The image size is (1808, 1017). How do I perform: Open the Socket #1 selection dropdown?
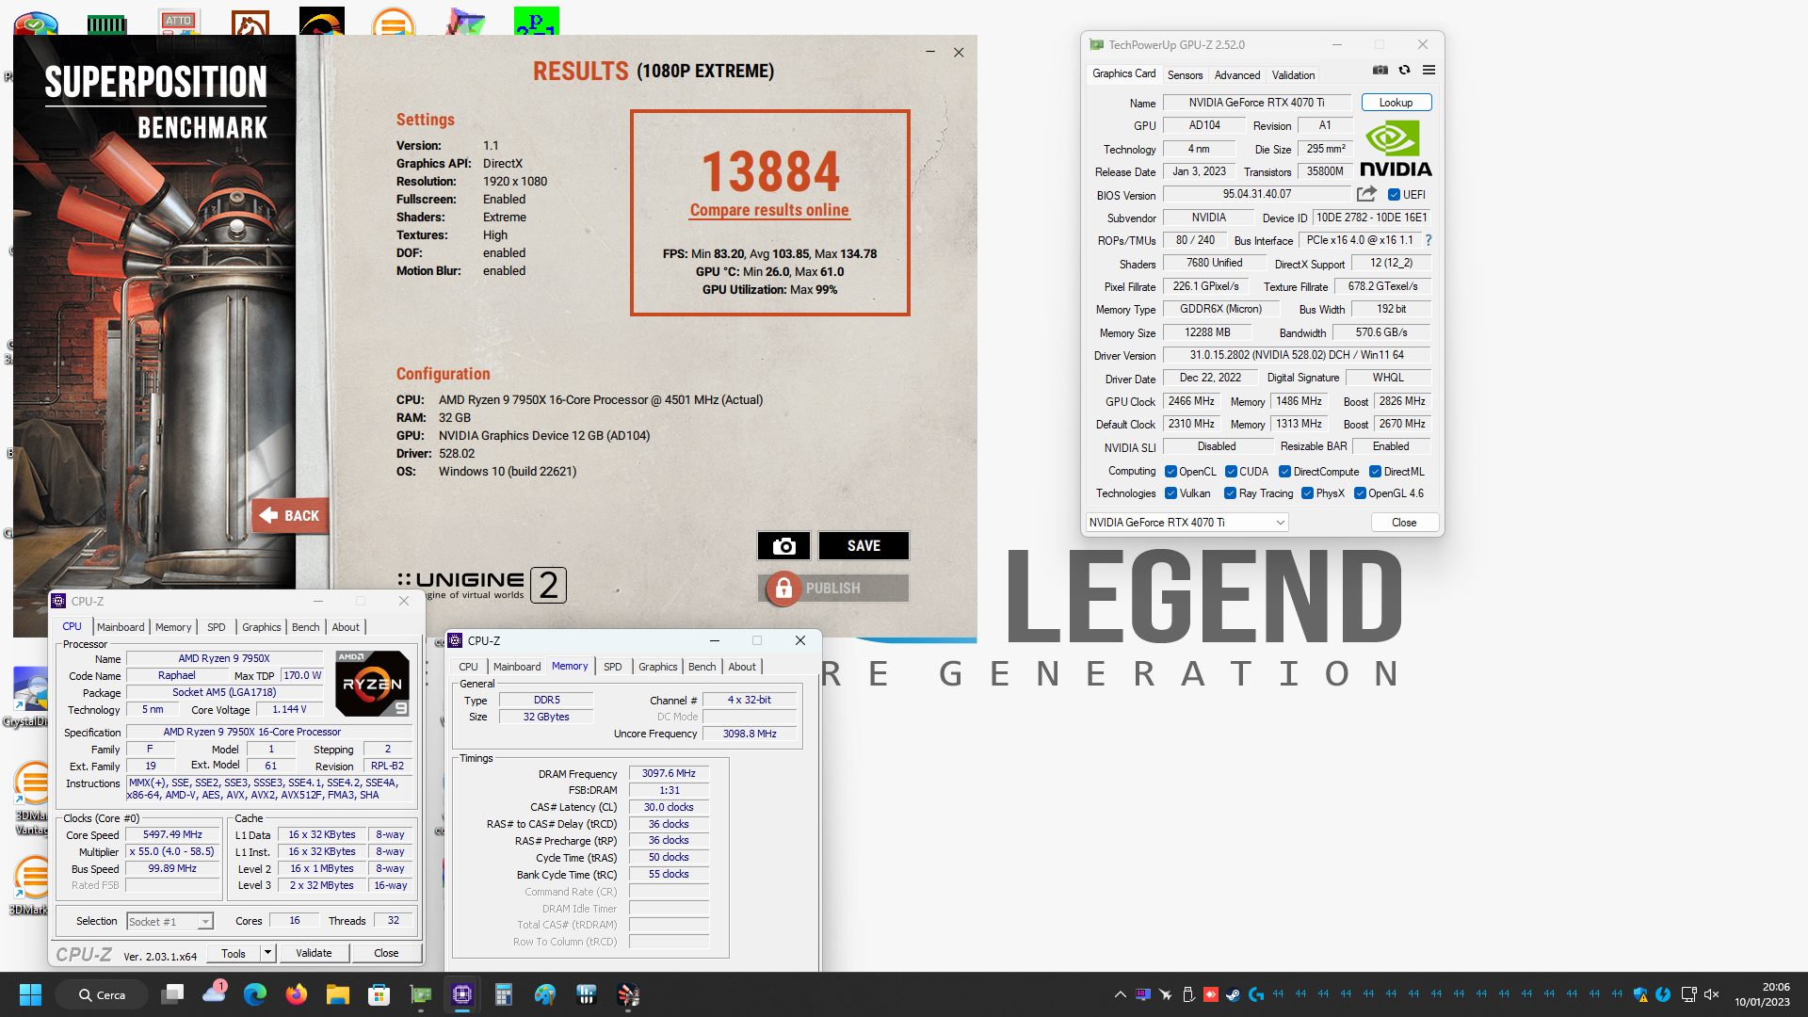(170, 922)
